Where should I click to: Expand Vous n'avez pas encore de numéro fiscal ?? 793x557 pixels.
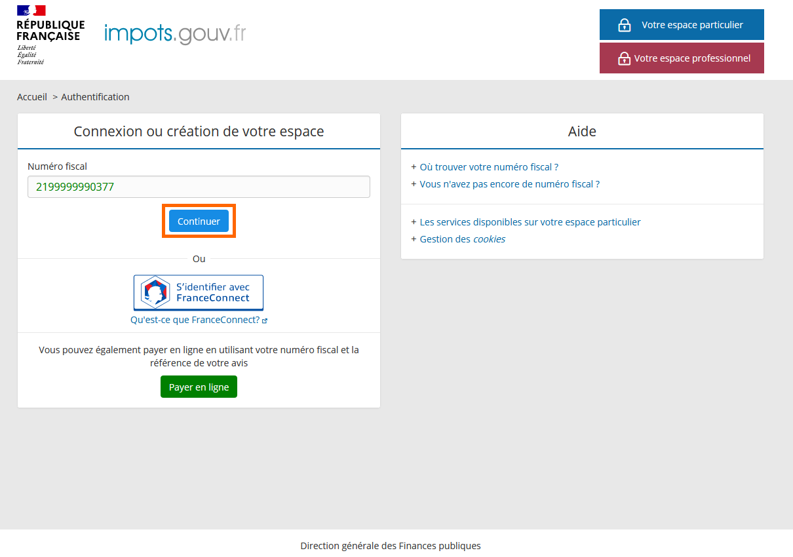[509, 184]
